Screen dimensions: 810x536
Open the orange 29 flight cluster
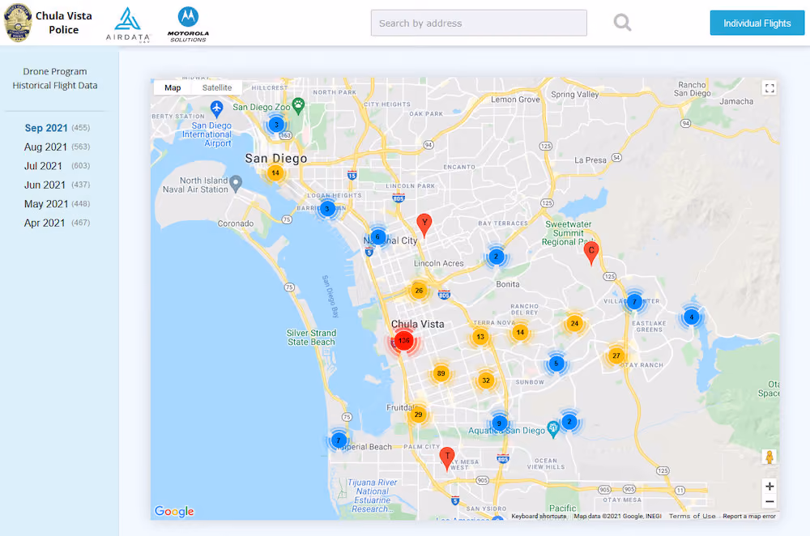[418, 415]
